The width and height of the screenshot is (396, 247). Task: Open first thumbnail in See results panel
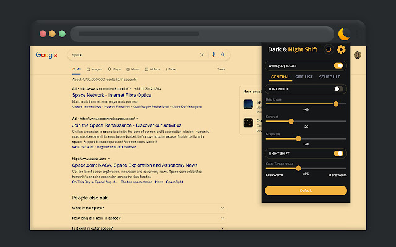point(248,104)
